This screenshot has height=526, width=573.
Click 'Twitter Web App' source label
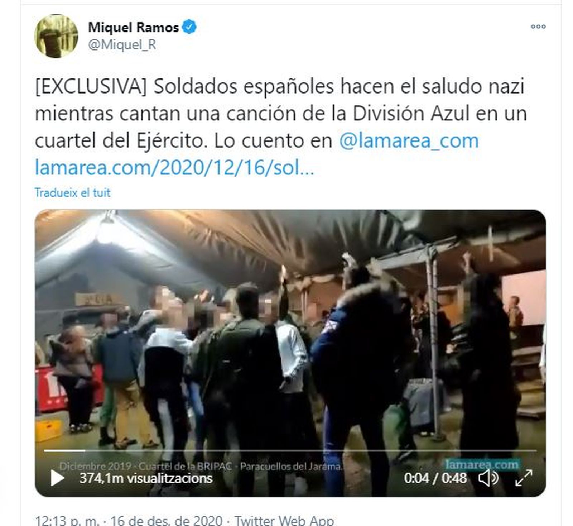(x=285, y=520)
